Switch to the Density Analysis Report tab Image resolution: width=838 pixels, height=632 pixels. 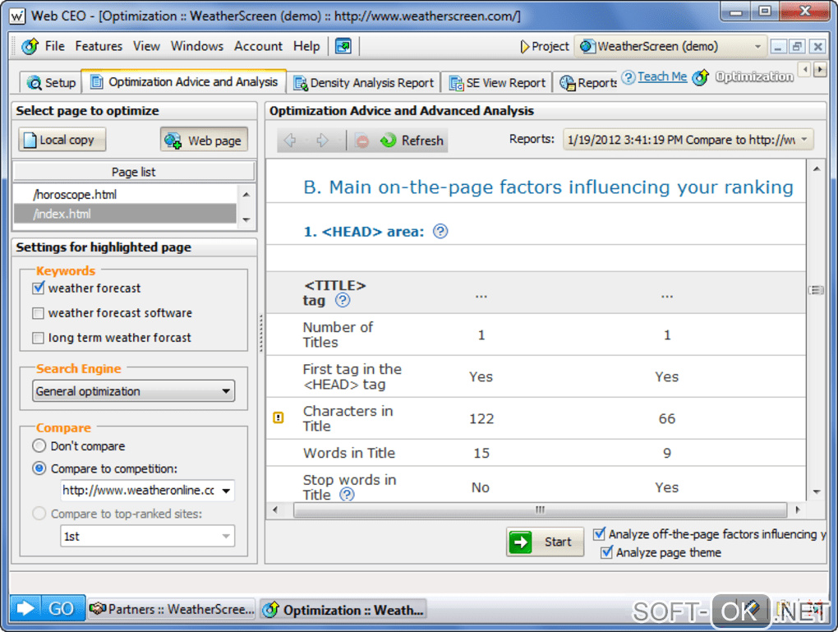tap(364, 83)
